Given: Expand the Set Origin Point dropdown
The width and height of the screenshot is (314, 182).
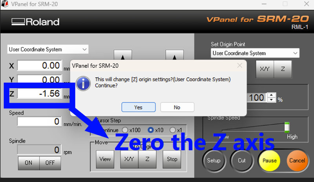Looking at the screenshot, I should coord(255,53).
